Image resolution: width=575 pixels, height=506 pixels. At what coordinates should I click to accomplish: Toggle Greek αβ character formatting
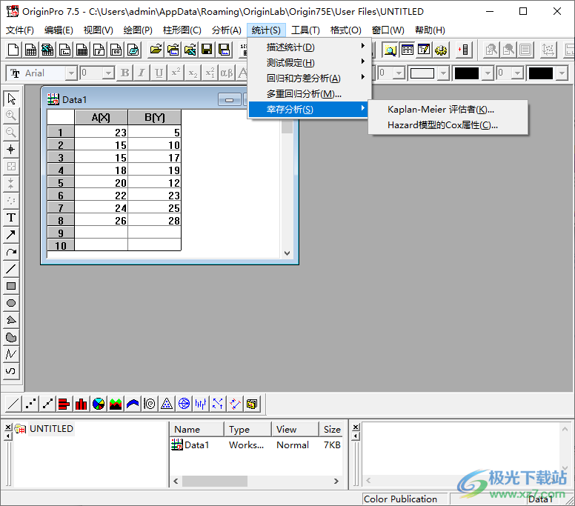point(226,73)
